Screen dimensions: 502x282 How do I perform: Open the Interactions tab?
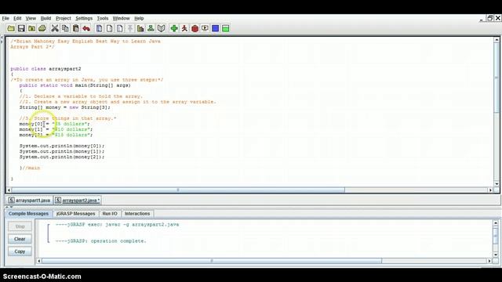point(137,214)
